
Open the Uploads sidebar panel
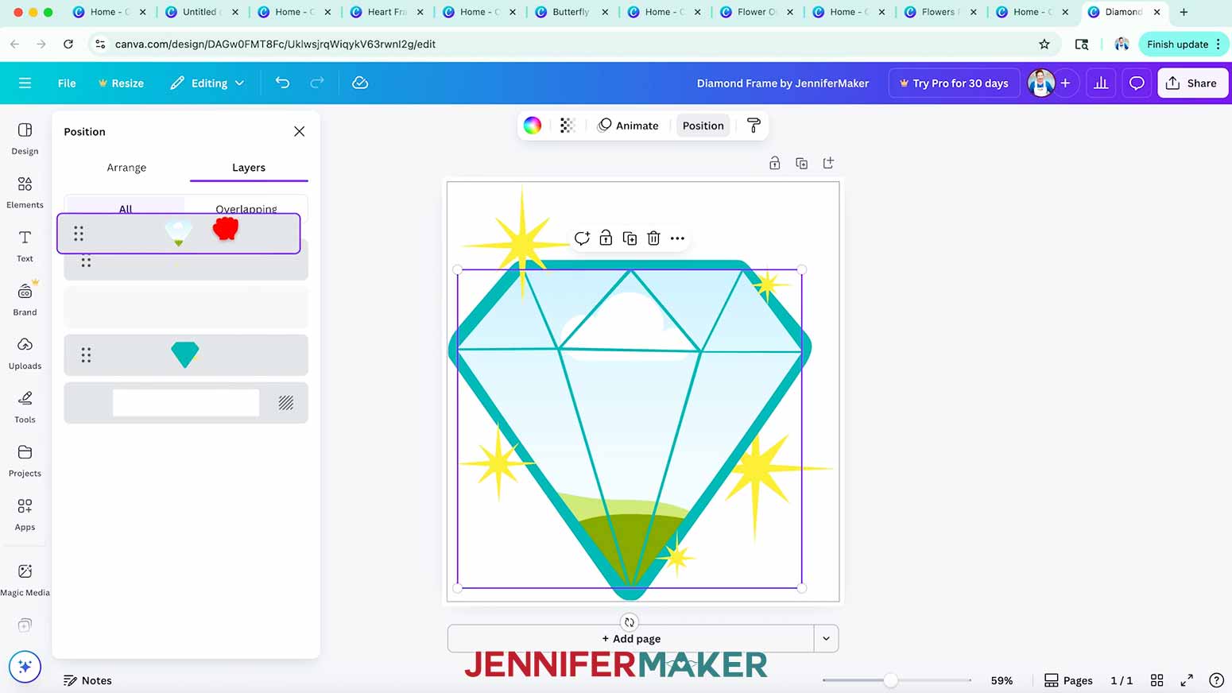click(x=25, y=354)
